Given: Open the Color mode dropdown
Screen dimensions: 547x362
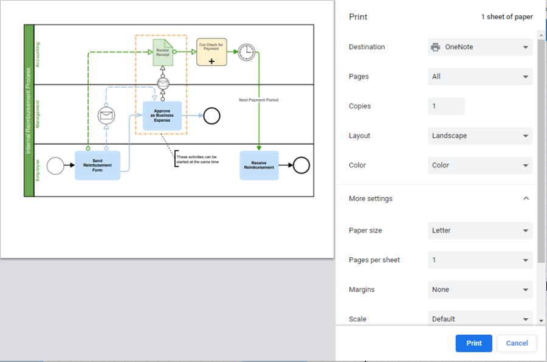Looking at the screenshot, I should tap(480, 165).
